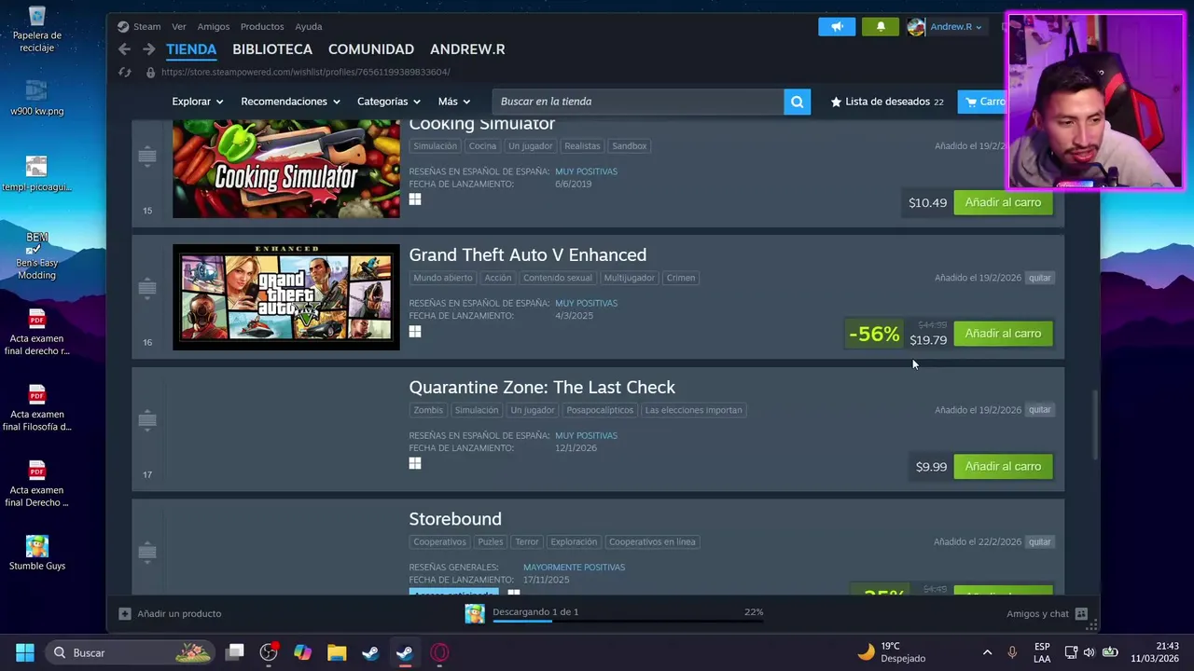Click Ben's Easy Modding desktop icon

[37, 255]
